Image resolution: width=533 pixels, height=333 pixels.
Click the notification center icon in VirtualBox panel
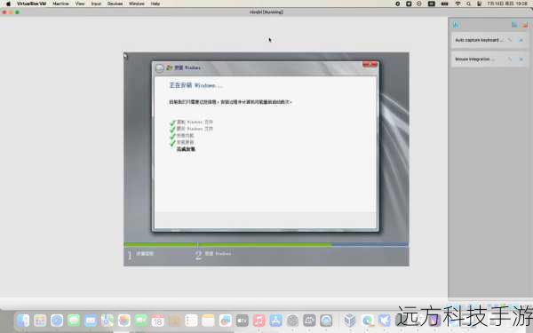(x=456, y=25)
